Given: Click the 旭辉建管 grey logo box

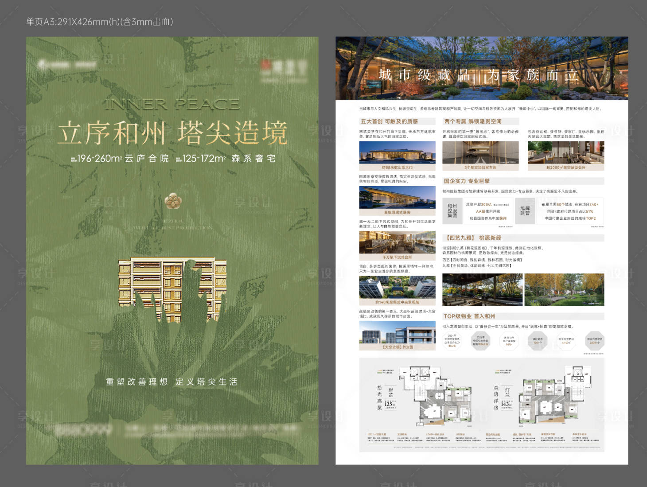Looking at the screenshot, I should pyautogui.click(x=525, y=211).
